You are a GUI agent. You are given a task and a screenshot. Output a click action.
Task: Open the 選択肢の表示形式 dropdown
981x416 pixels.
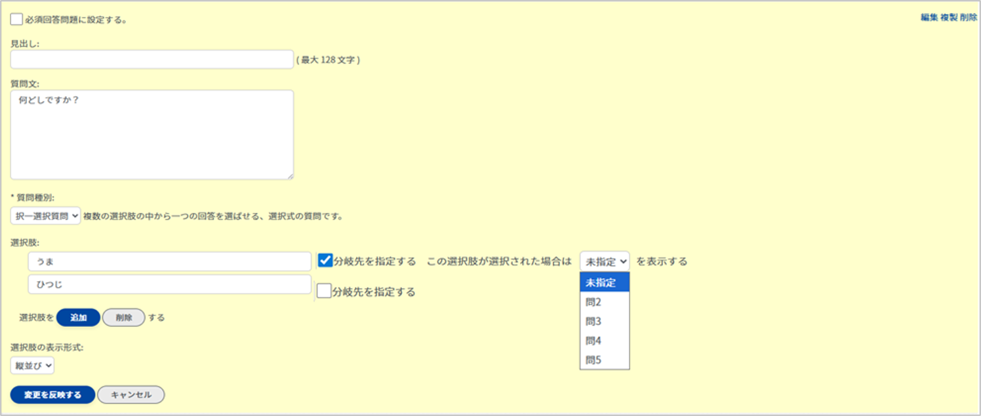31,365
